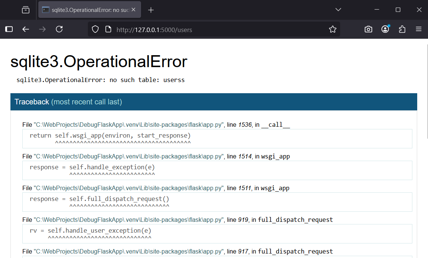Reload the current page
This screenshot has width=428, height=258.
click(59, 29)
